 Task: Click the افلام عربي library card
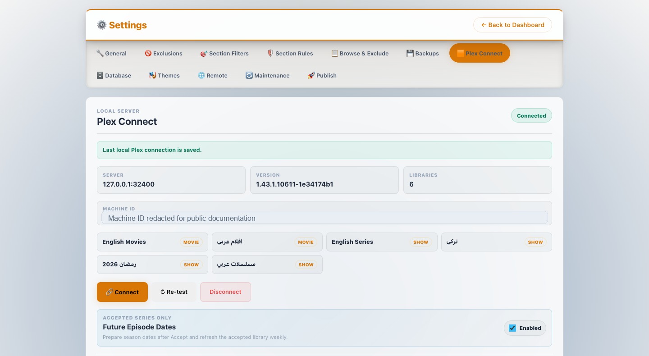coord(267,242)
